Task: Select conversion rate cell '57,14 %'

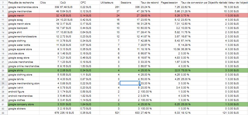Action: point(194,41)
